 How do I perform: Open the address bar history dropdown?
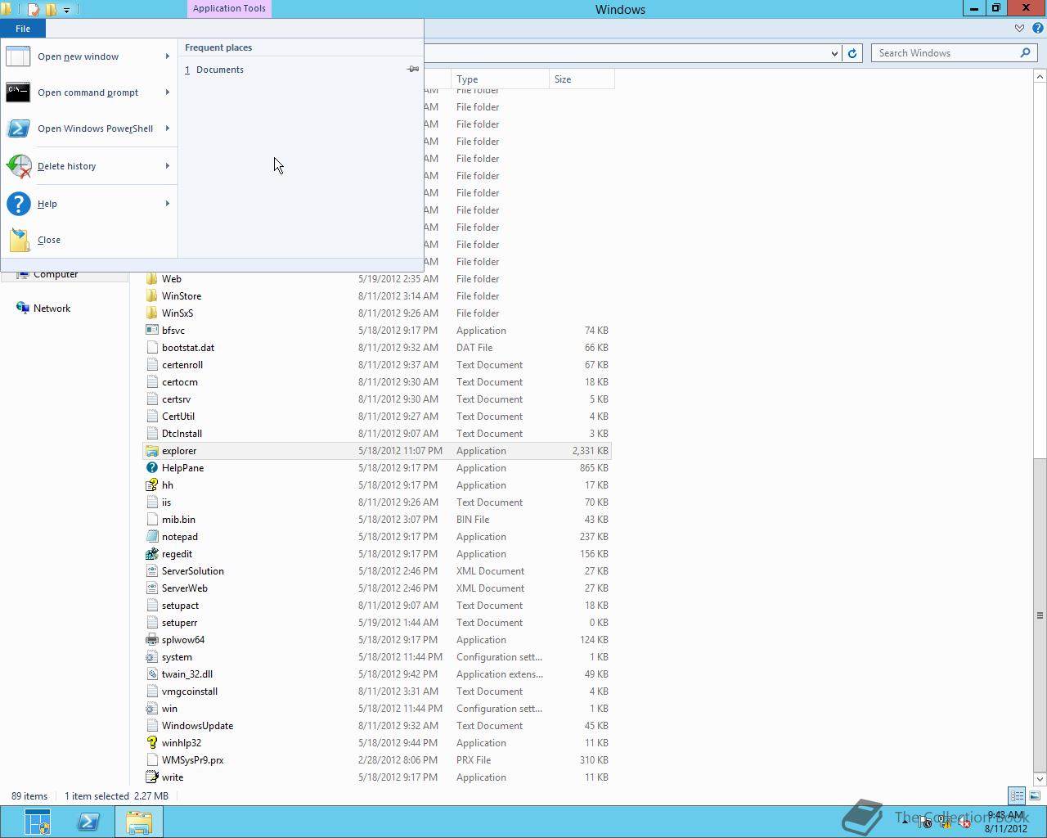click(834, 53)
